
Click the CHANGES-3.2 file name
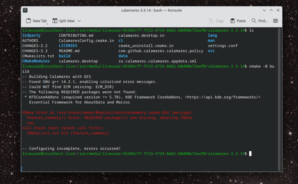pos(35,46)
